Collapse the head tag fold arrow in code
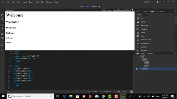 [12, 54]
